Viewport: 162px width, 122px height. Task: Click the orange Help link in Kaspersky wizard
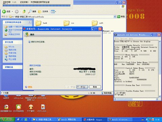point(30,87)
